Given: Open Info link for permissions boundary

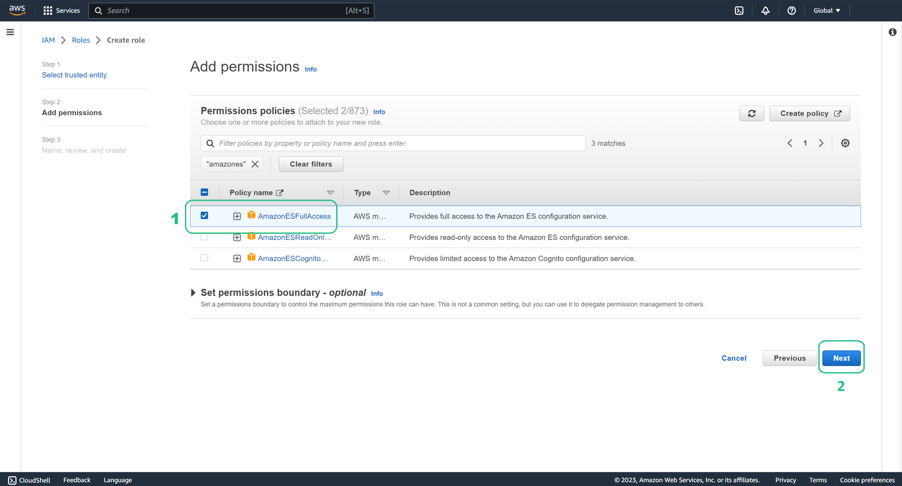Looking at the screenshot, I should pos(377,293).
